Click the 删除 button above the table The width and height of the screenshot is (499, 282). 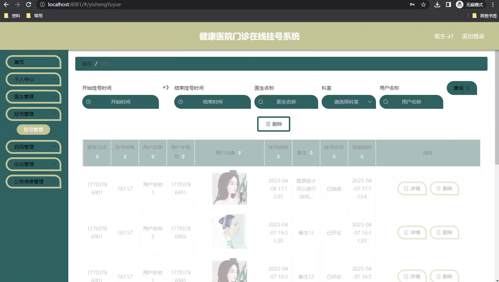pos(274,124)
